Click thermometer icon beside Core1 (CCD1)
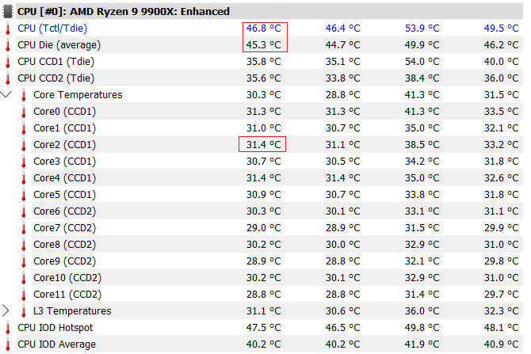The width and height of the screenshot is (531, 354). point(24,128)
